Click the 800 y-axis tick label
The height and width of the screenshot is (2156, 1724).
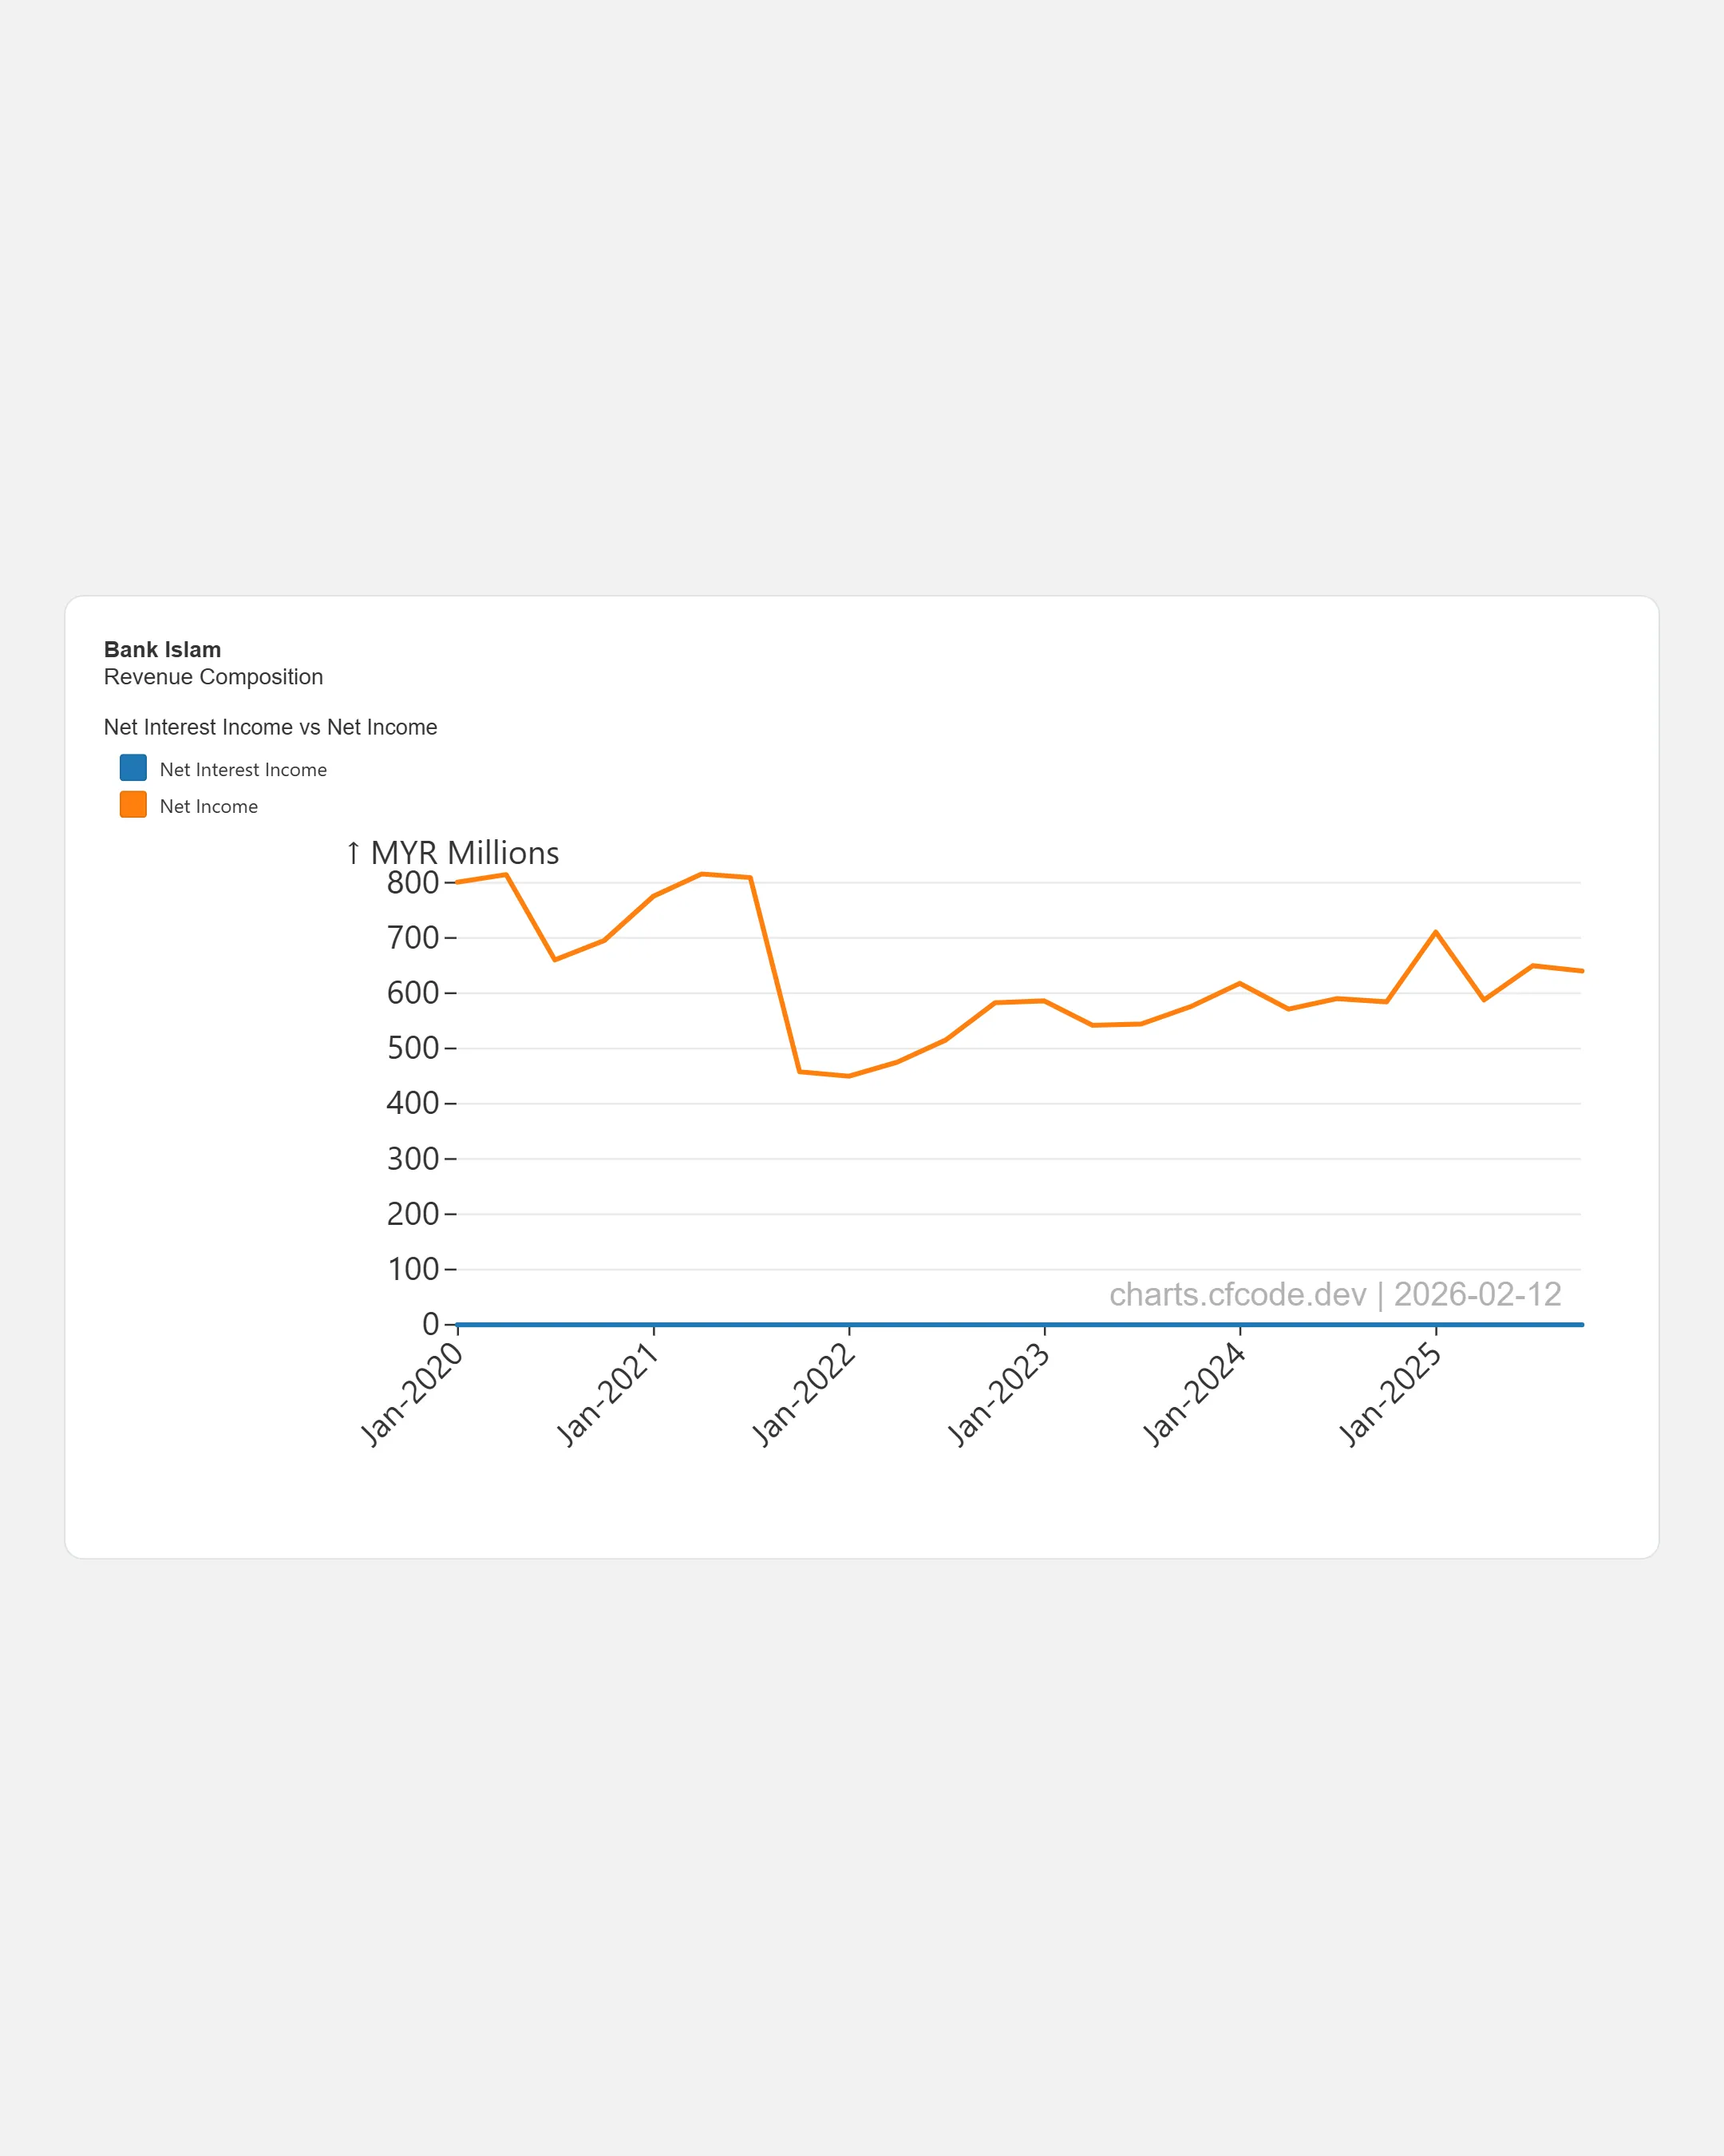(412, 883)
